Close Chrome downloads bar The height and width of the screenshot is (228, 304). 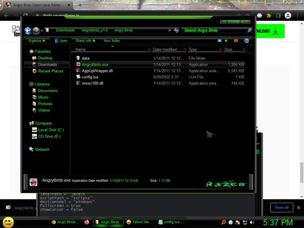[299, 208]
